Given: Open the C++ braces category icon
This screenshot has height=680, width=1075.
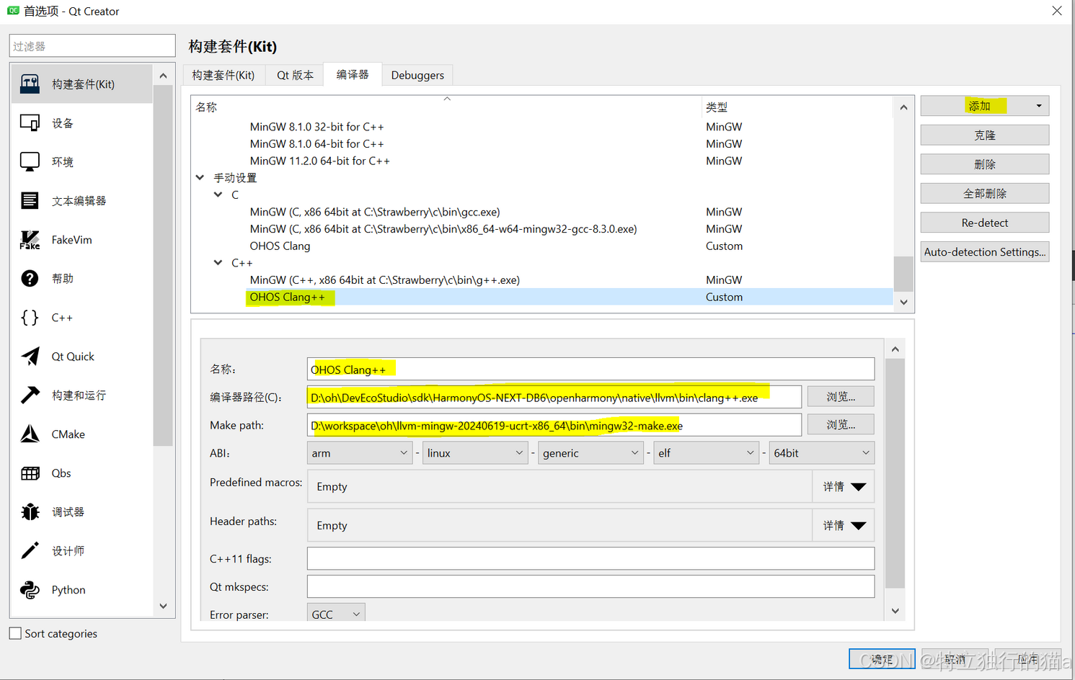Looking at the screenshot, I should point(30,318).
